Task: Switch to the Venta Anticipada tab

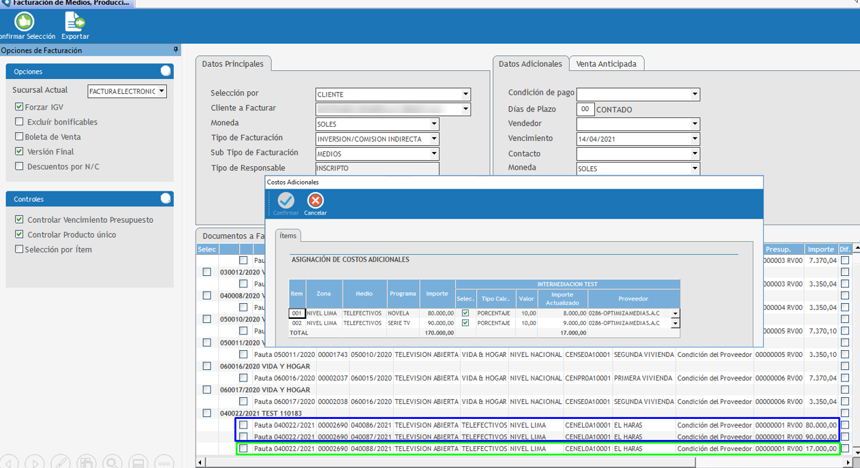Action: point(606,64)
